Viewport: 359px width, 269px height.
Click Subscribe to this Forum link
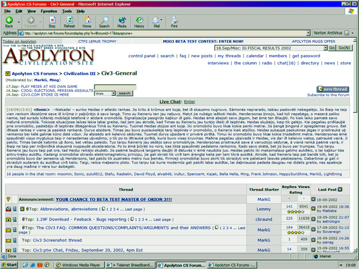(x=332, y=95)
